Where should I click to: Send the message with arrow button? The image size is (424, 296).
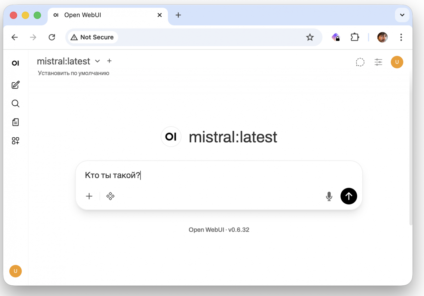[349, 196]
